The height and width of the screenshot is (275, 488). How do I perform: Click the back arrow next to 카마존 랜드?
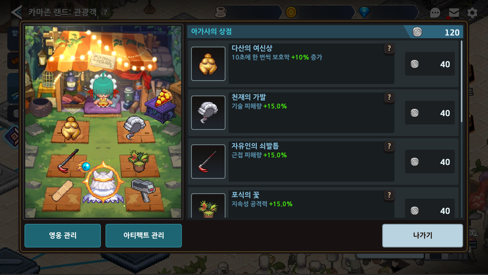click(x=16, y=12)
